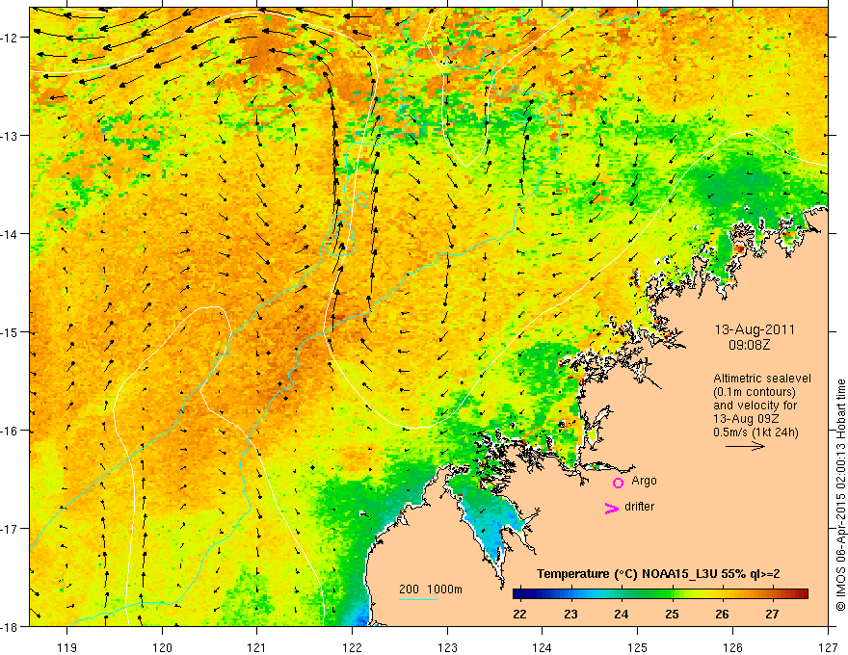
Task: Click longitude axis label 122
Action: 352,647
